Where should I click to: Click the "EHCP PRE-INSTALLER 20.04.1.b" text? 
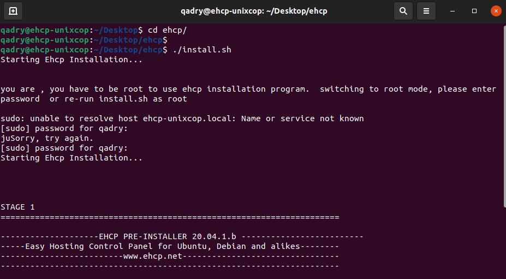(167, 237)
